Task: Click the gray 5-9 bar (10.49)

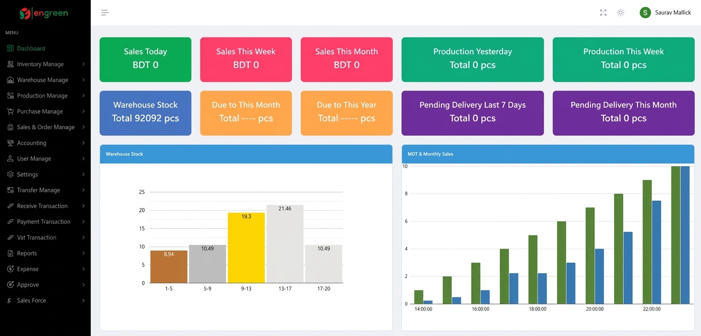Action: 207,264
